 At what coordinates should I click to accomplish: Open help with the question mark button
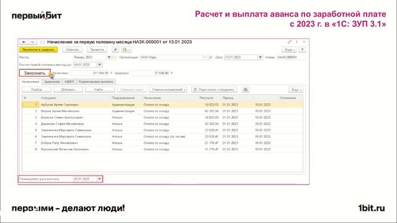point(302,50)
